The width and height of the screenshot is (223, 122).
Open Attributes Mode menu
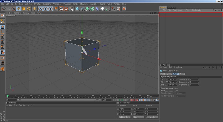(165, 67)
